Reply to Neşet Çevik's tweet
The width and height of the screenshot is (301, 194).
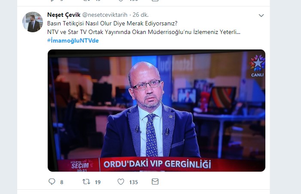[52, 182]
